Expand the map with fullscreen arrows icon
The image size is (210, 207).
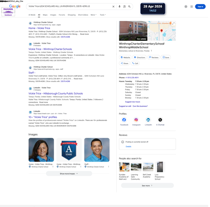coord(173,24)
